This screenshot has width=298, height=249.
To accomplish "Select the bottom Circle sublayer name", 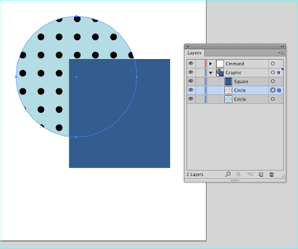I will tap(240, 99).
